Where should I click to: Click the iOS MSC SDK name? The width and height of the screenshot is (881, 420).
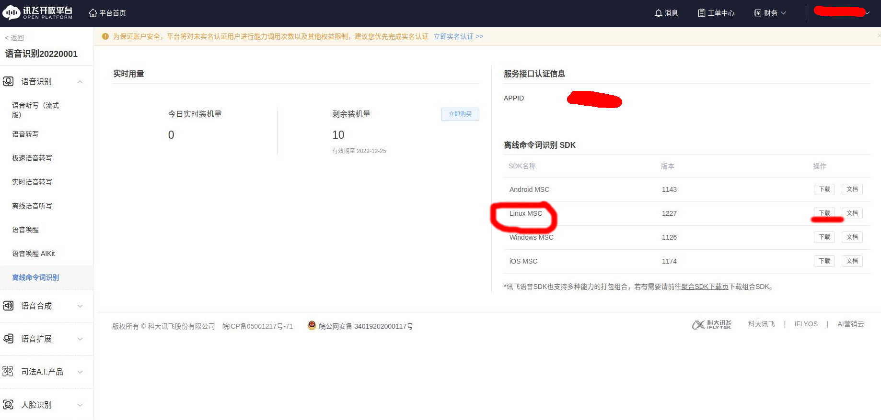[523, 261]
